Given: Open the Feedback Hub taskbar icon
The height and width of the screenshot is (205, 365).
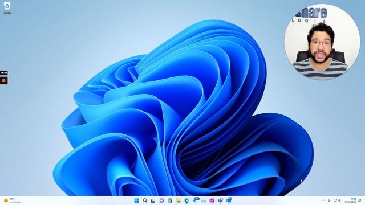Looking at the screenshot, I should click(x=196, y=200).
